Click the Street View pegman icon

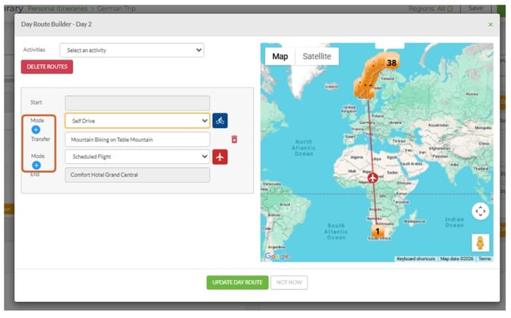(x=480, y=243)
